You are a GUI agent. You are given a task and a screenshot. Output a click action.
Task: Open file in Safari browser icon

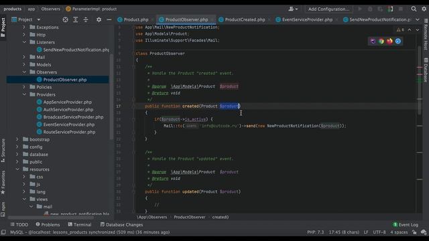point(398,42)
